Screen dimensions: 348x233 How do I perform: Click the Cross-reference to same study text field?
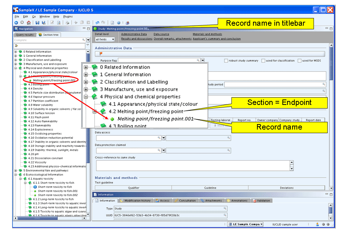tap(192, 166)
